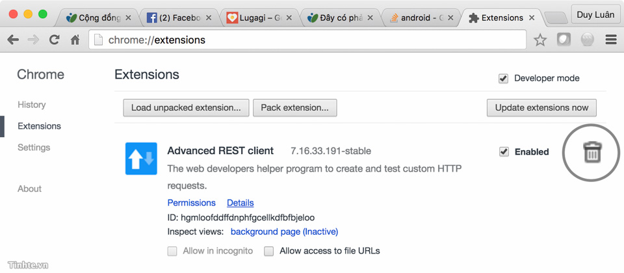
Task: Close the Facebook tab
Action: [209, 18]
